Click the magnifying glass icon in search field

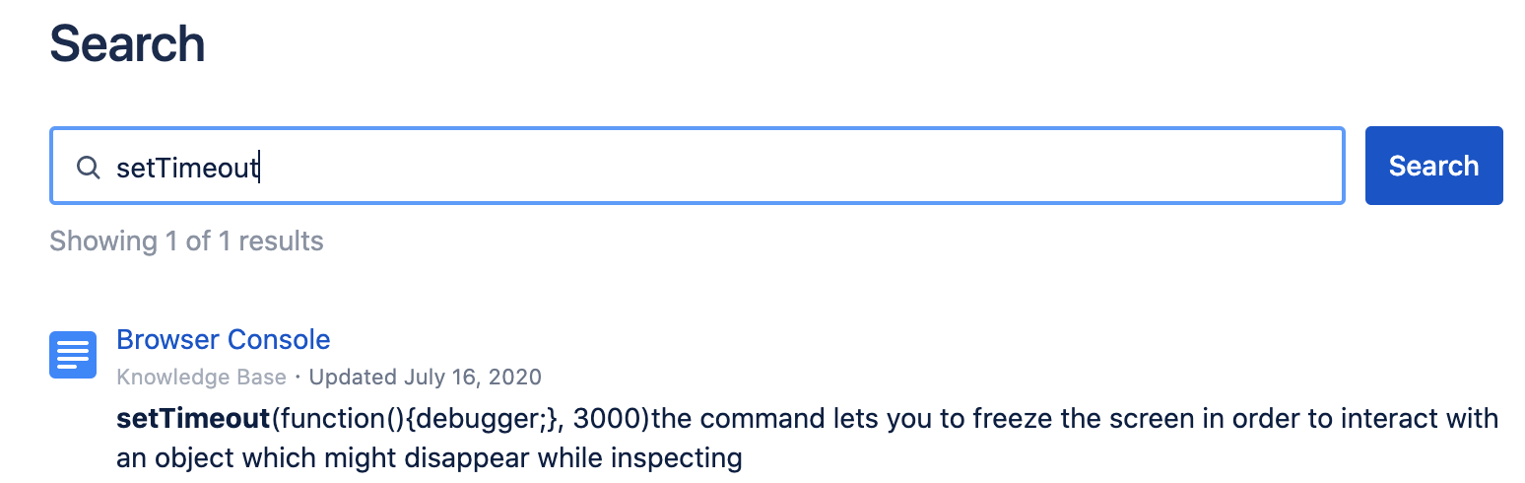point(89,167)
